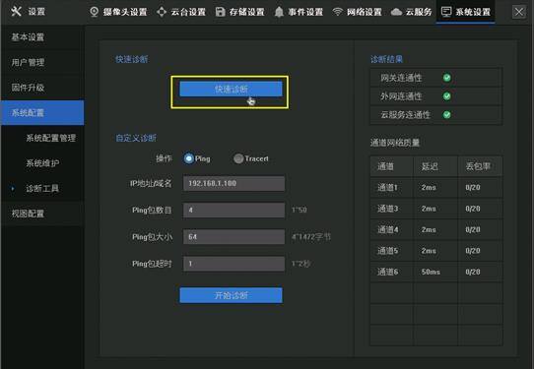Screen dimensions: 534x369
Task: Click the 云服务连通性 result label
Action: click(405, 114)
